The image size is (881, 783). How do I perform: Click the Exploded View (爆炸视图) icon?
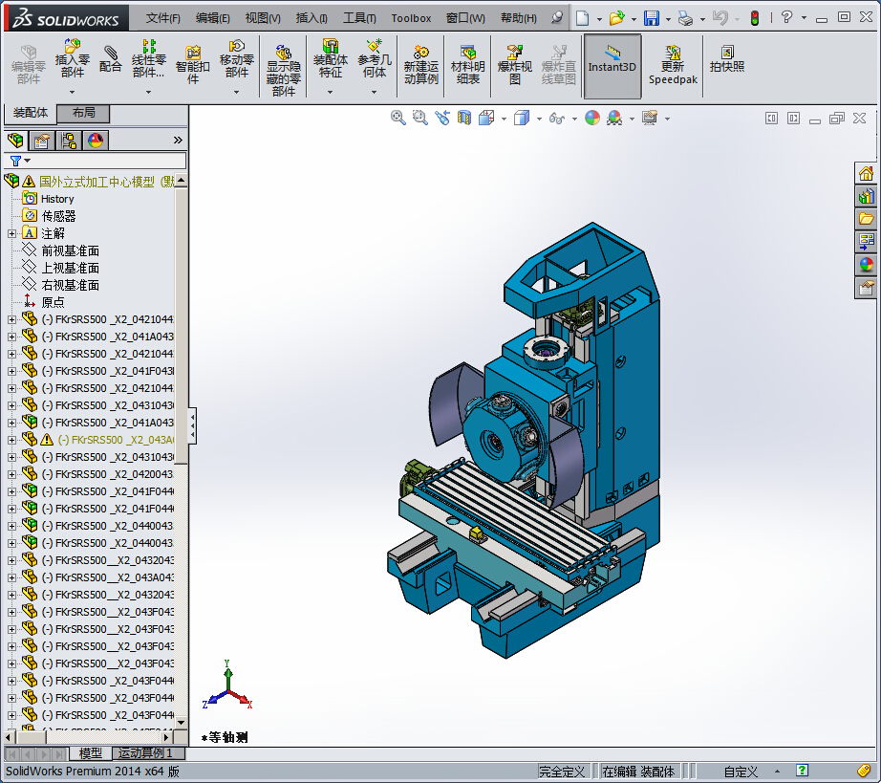515,65
